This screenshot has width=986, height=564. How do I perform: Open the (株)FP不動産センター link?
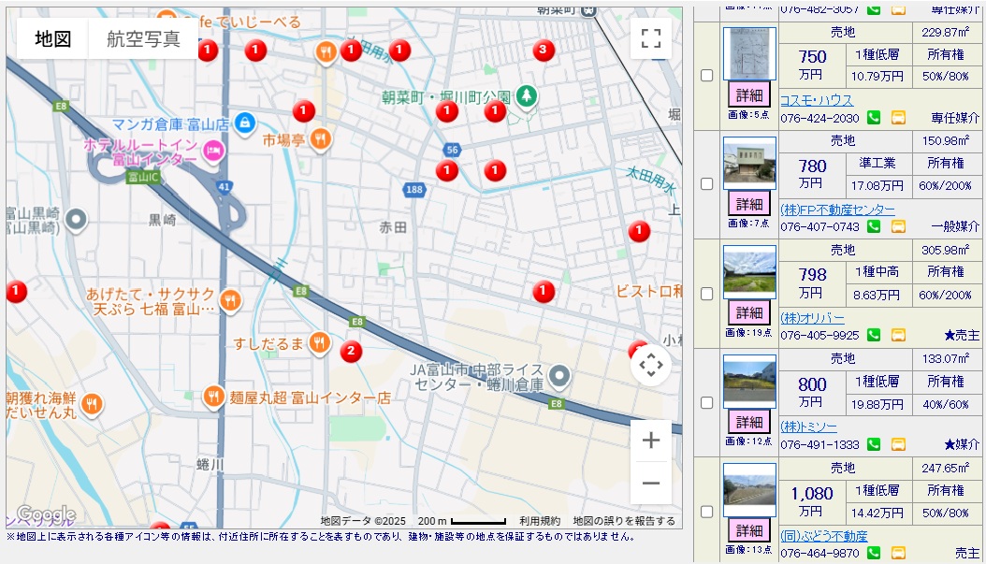(x=837, y=210)
